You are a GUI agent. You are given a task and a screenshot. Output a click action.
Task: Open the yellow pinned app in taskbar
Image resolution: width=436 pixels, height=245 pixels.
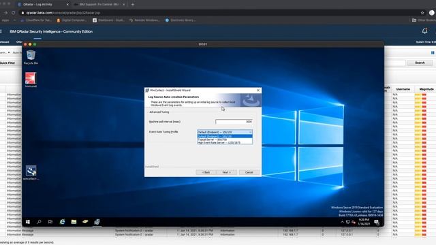point(85,222)
